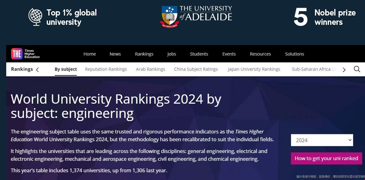
Task: Click the Times Higher Education logo
Action: click(26, 54)
